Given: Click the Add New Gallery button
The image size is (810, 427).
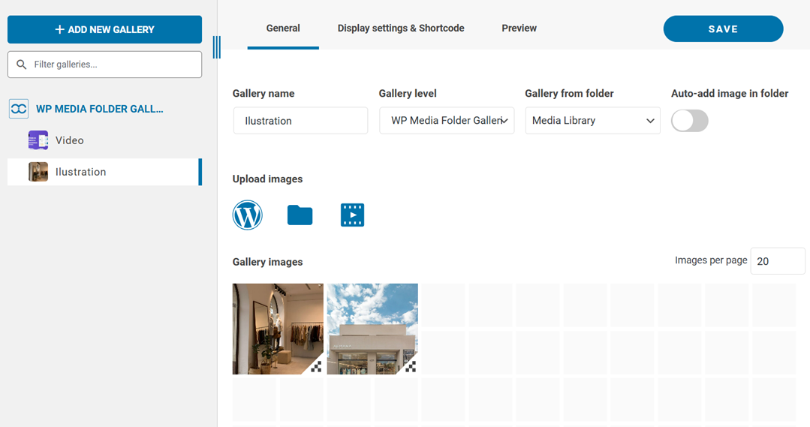Looking at the screenshot, I should (x=104, y=30).
